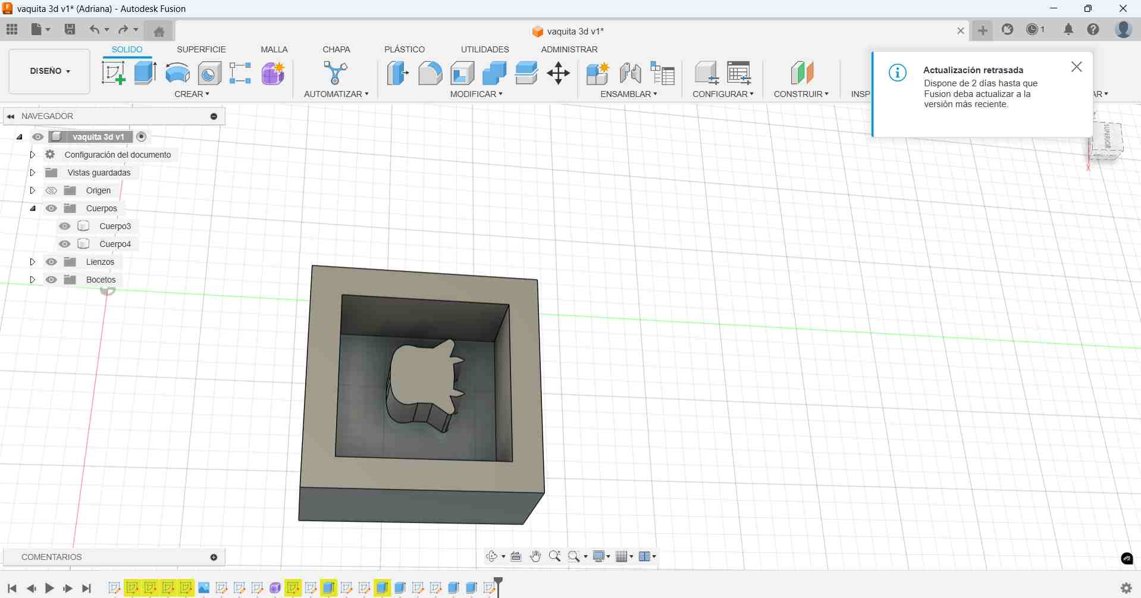1141x598 pixels.
Task: Open the MODIFICAR dropdown menu
Action: click(x=476, y=94)
